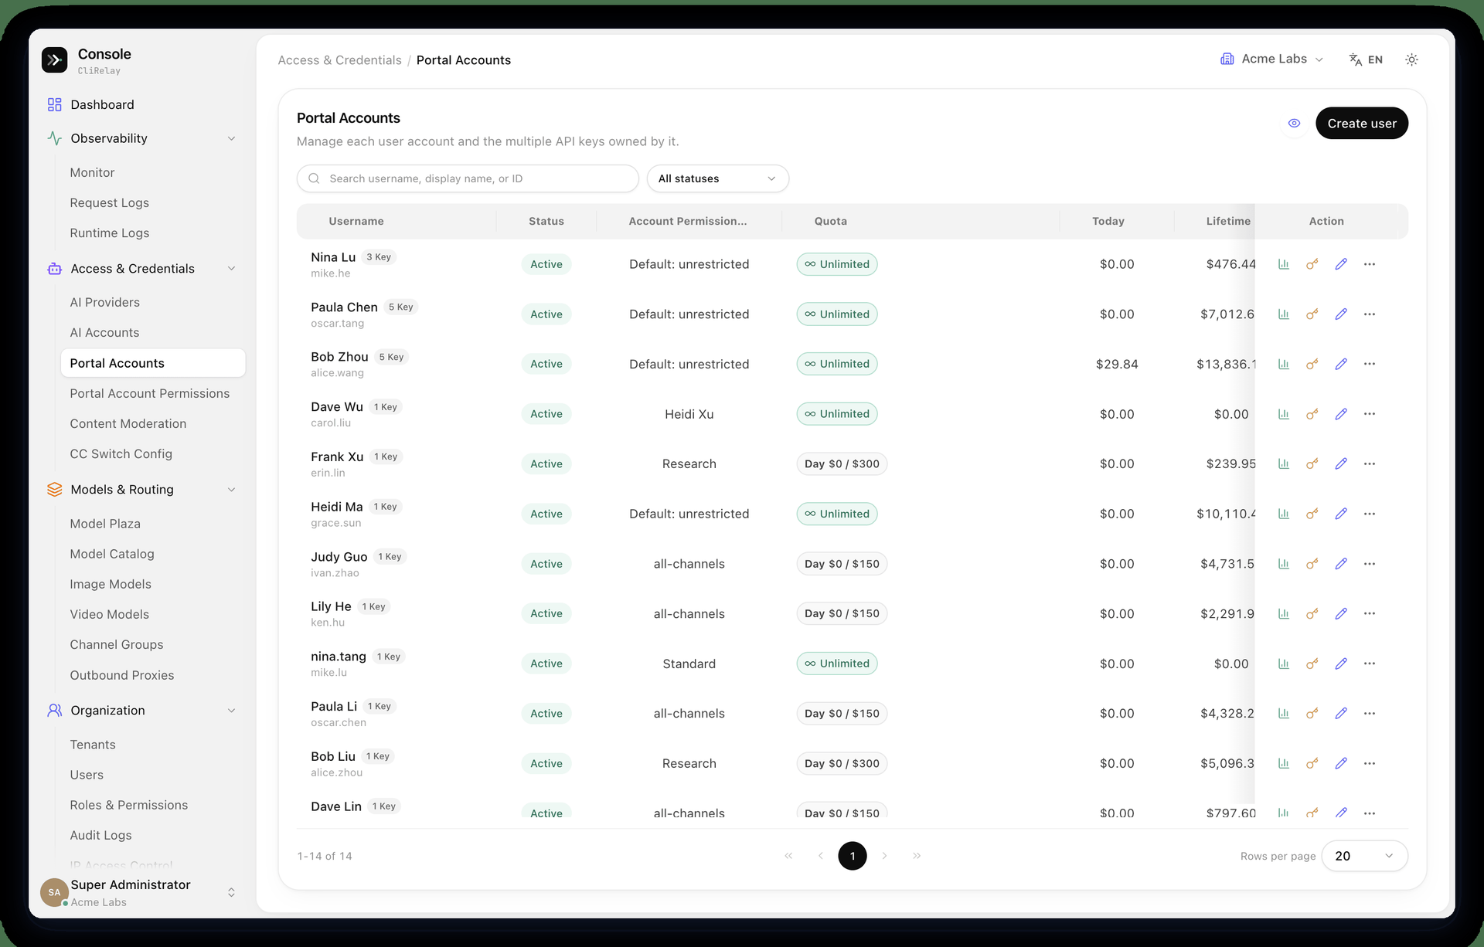The height and width of the screenshot is (947, 1484).
Task: Edit Judy Guo account via pencil icon
Action: [x=1341, y=564]
